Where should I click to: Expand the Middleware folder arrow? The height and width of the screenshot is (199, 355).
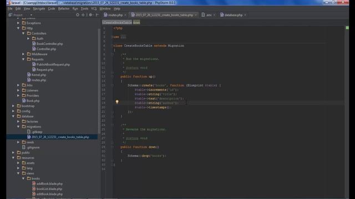click(x=23, y=54)
